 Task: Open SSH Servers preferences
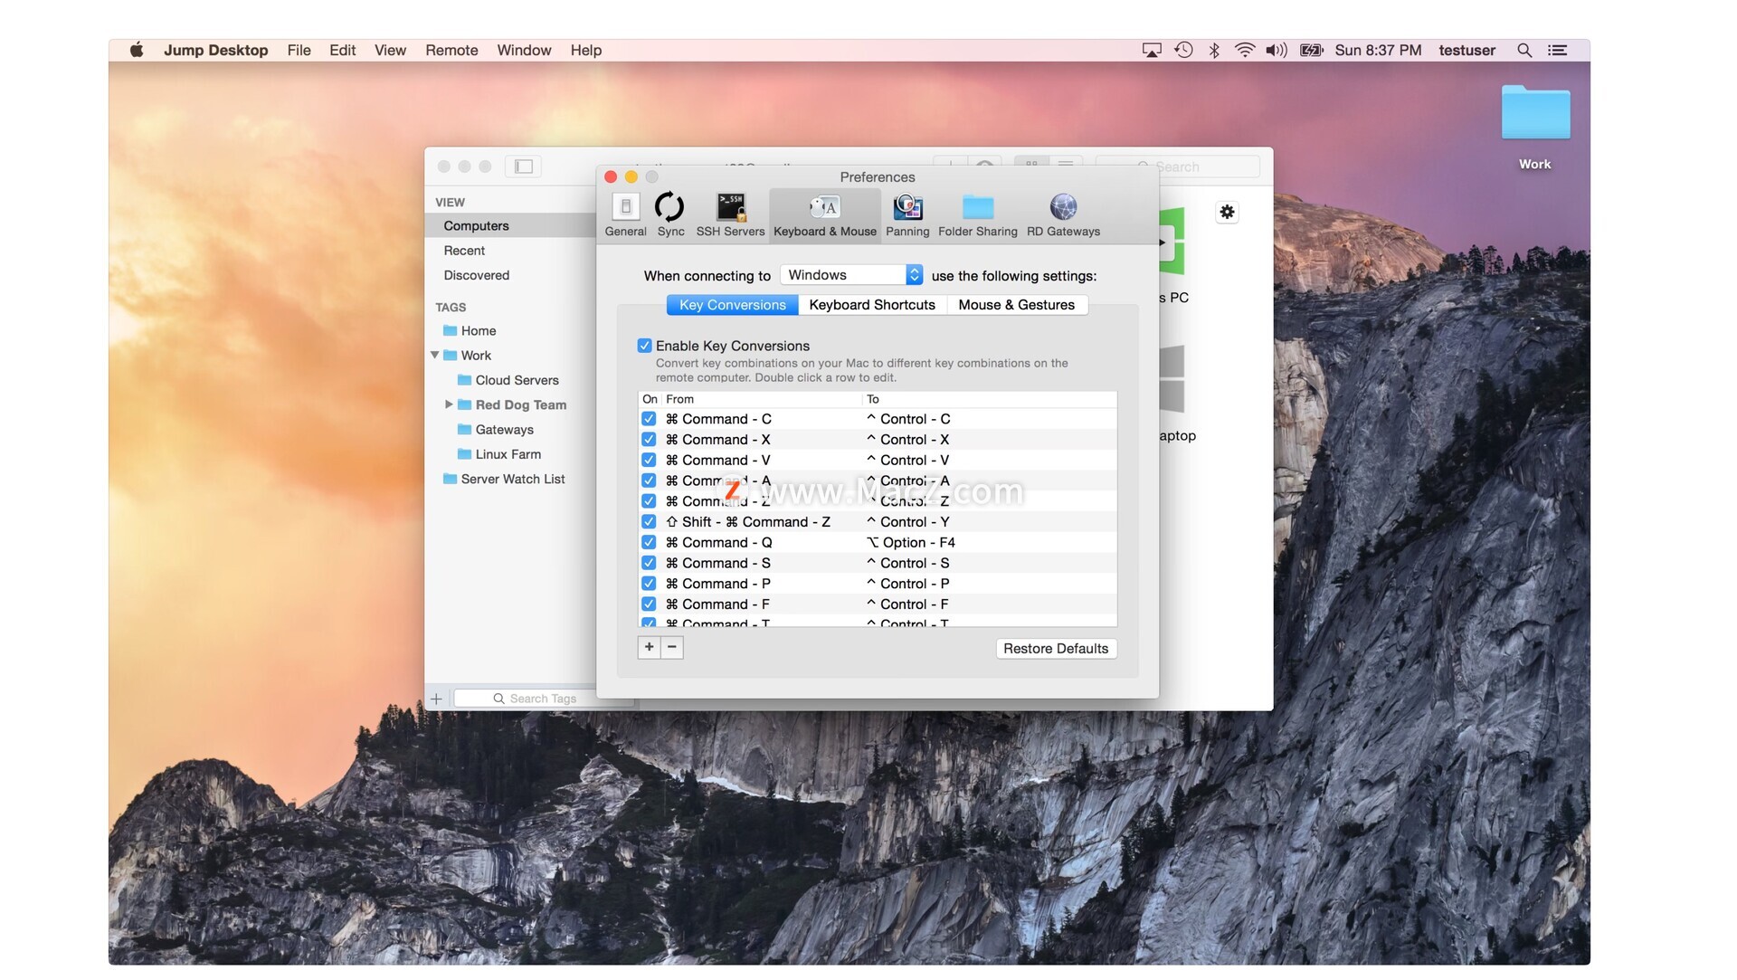(730, 214)
